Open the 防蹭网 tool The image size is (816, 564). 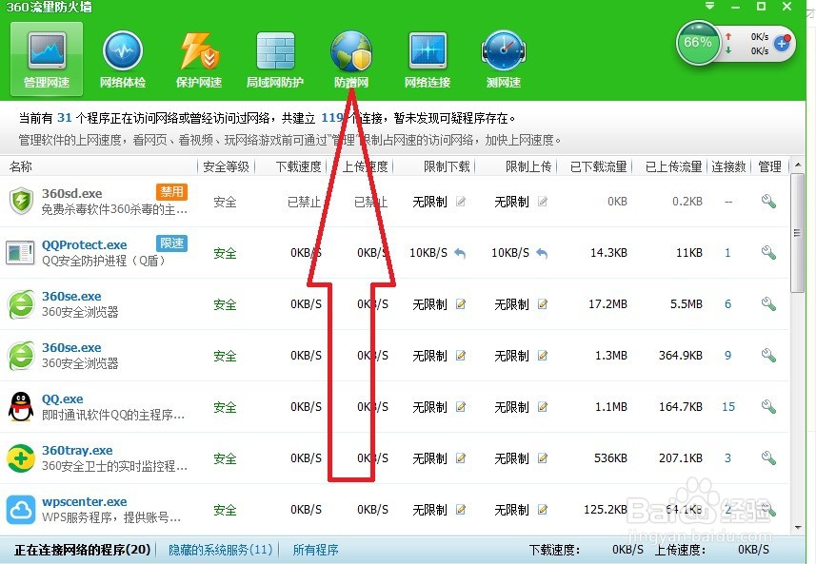pos(351,59)
